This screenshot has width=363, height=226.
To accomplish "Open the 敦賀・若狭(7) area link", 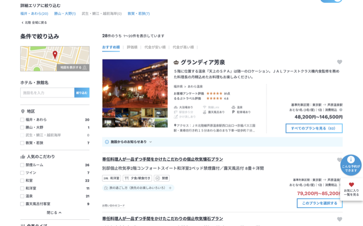I will tap(139, 14).
